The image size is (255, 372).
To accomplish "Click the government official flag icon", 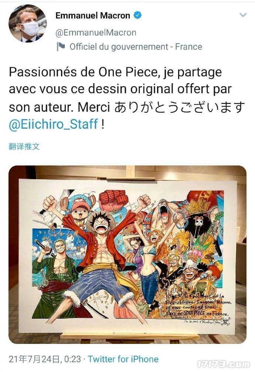I will (x=61, y=47).
